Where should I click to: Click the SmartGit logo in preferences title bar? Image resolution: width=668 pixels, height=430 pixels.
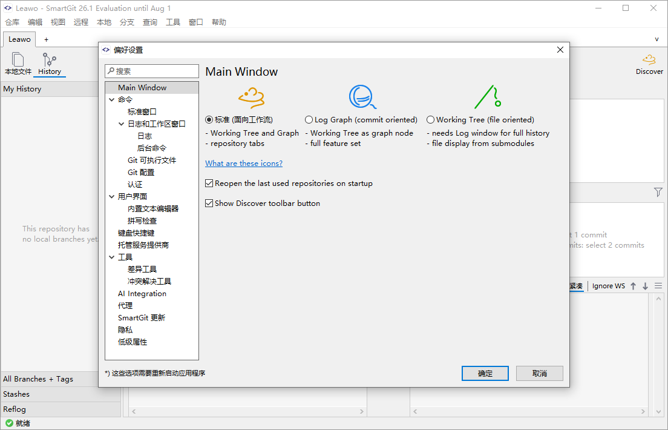pos(106,50)
